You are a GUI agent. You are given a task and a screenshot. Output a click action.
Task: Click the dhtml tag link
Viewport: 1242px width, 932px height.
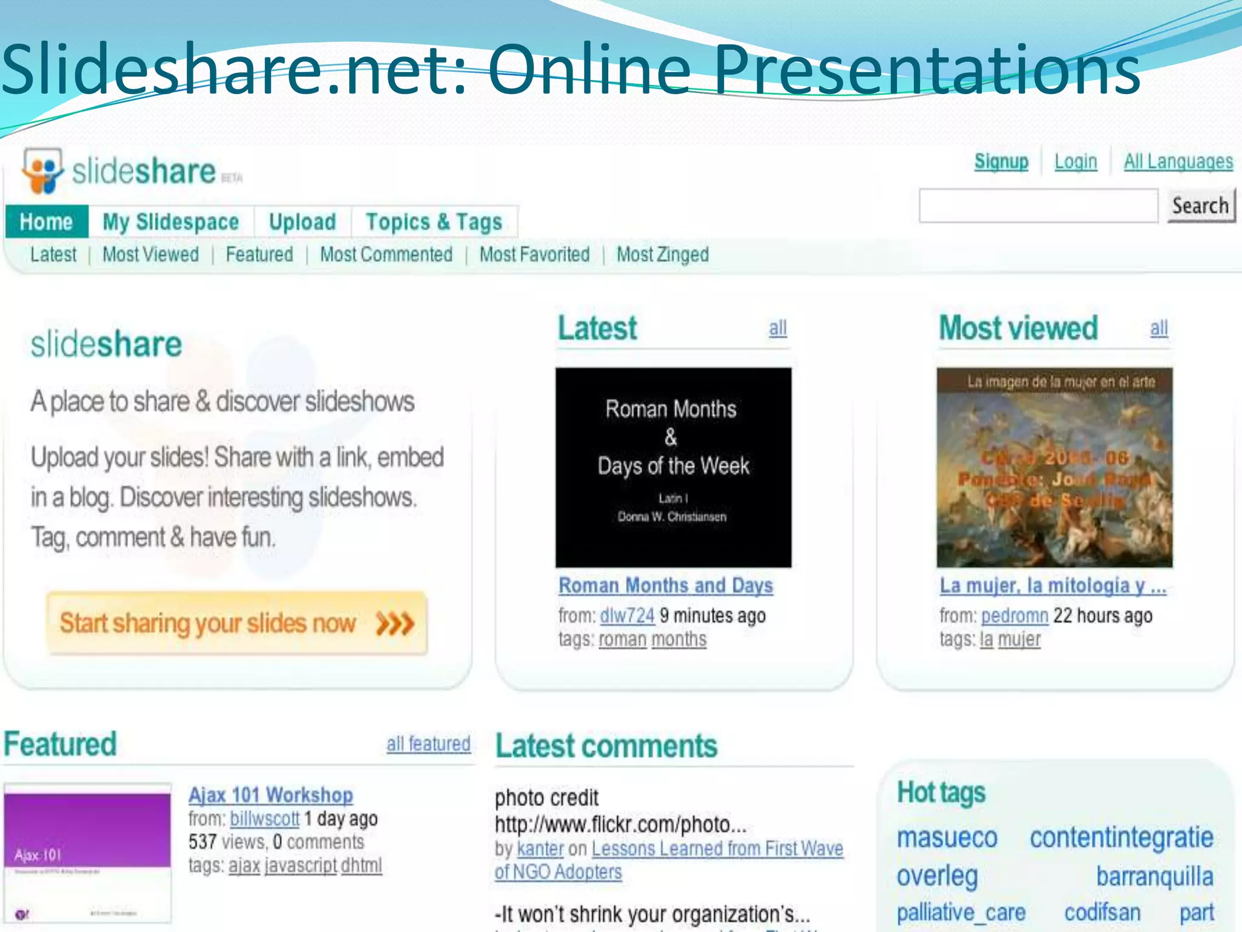coord(361,865)
